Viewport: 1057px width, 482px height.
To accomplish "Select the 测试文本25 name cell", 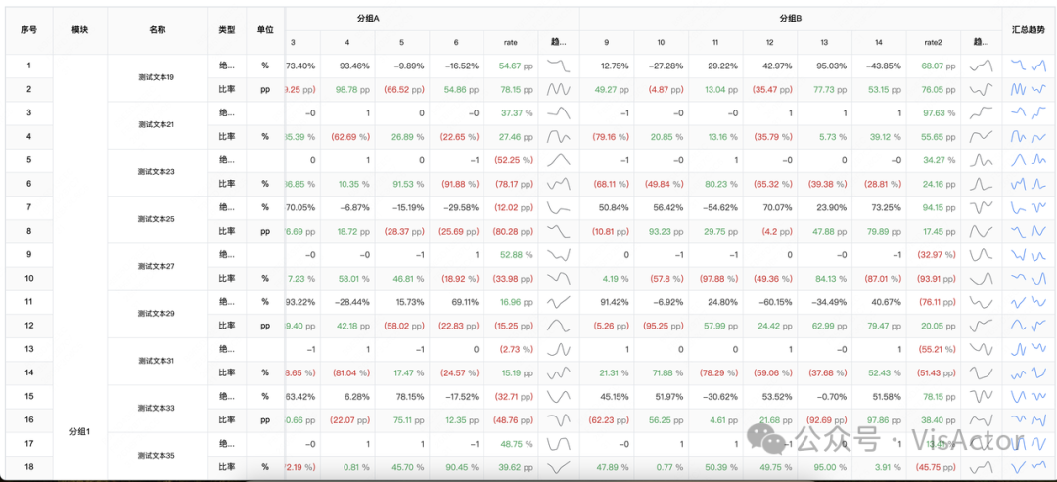I will (158, 219).
